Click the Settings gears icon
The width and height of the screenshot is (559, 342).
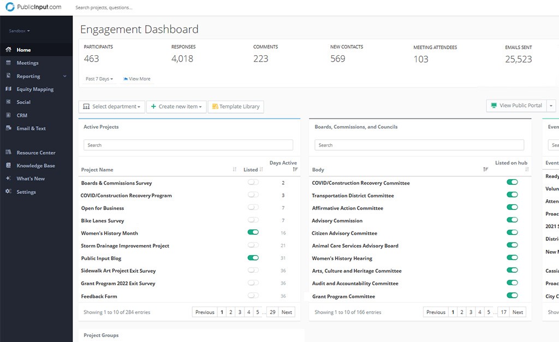tap(8, 192)
